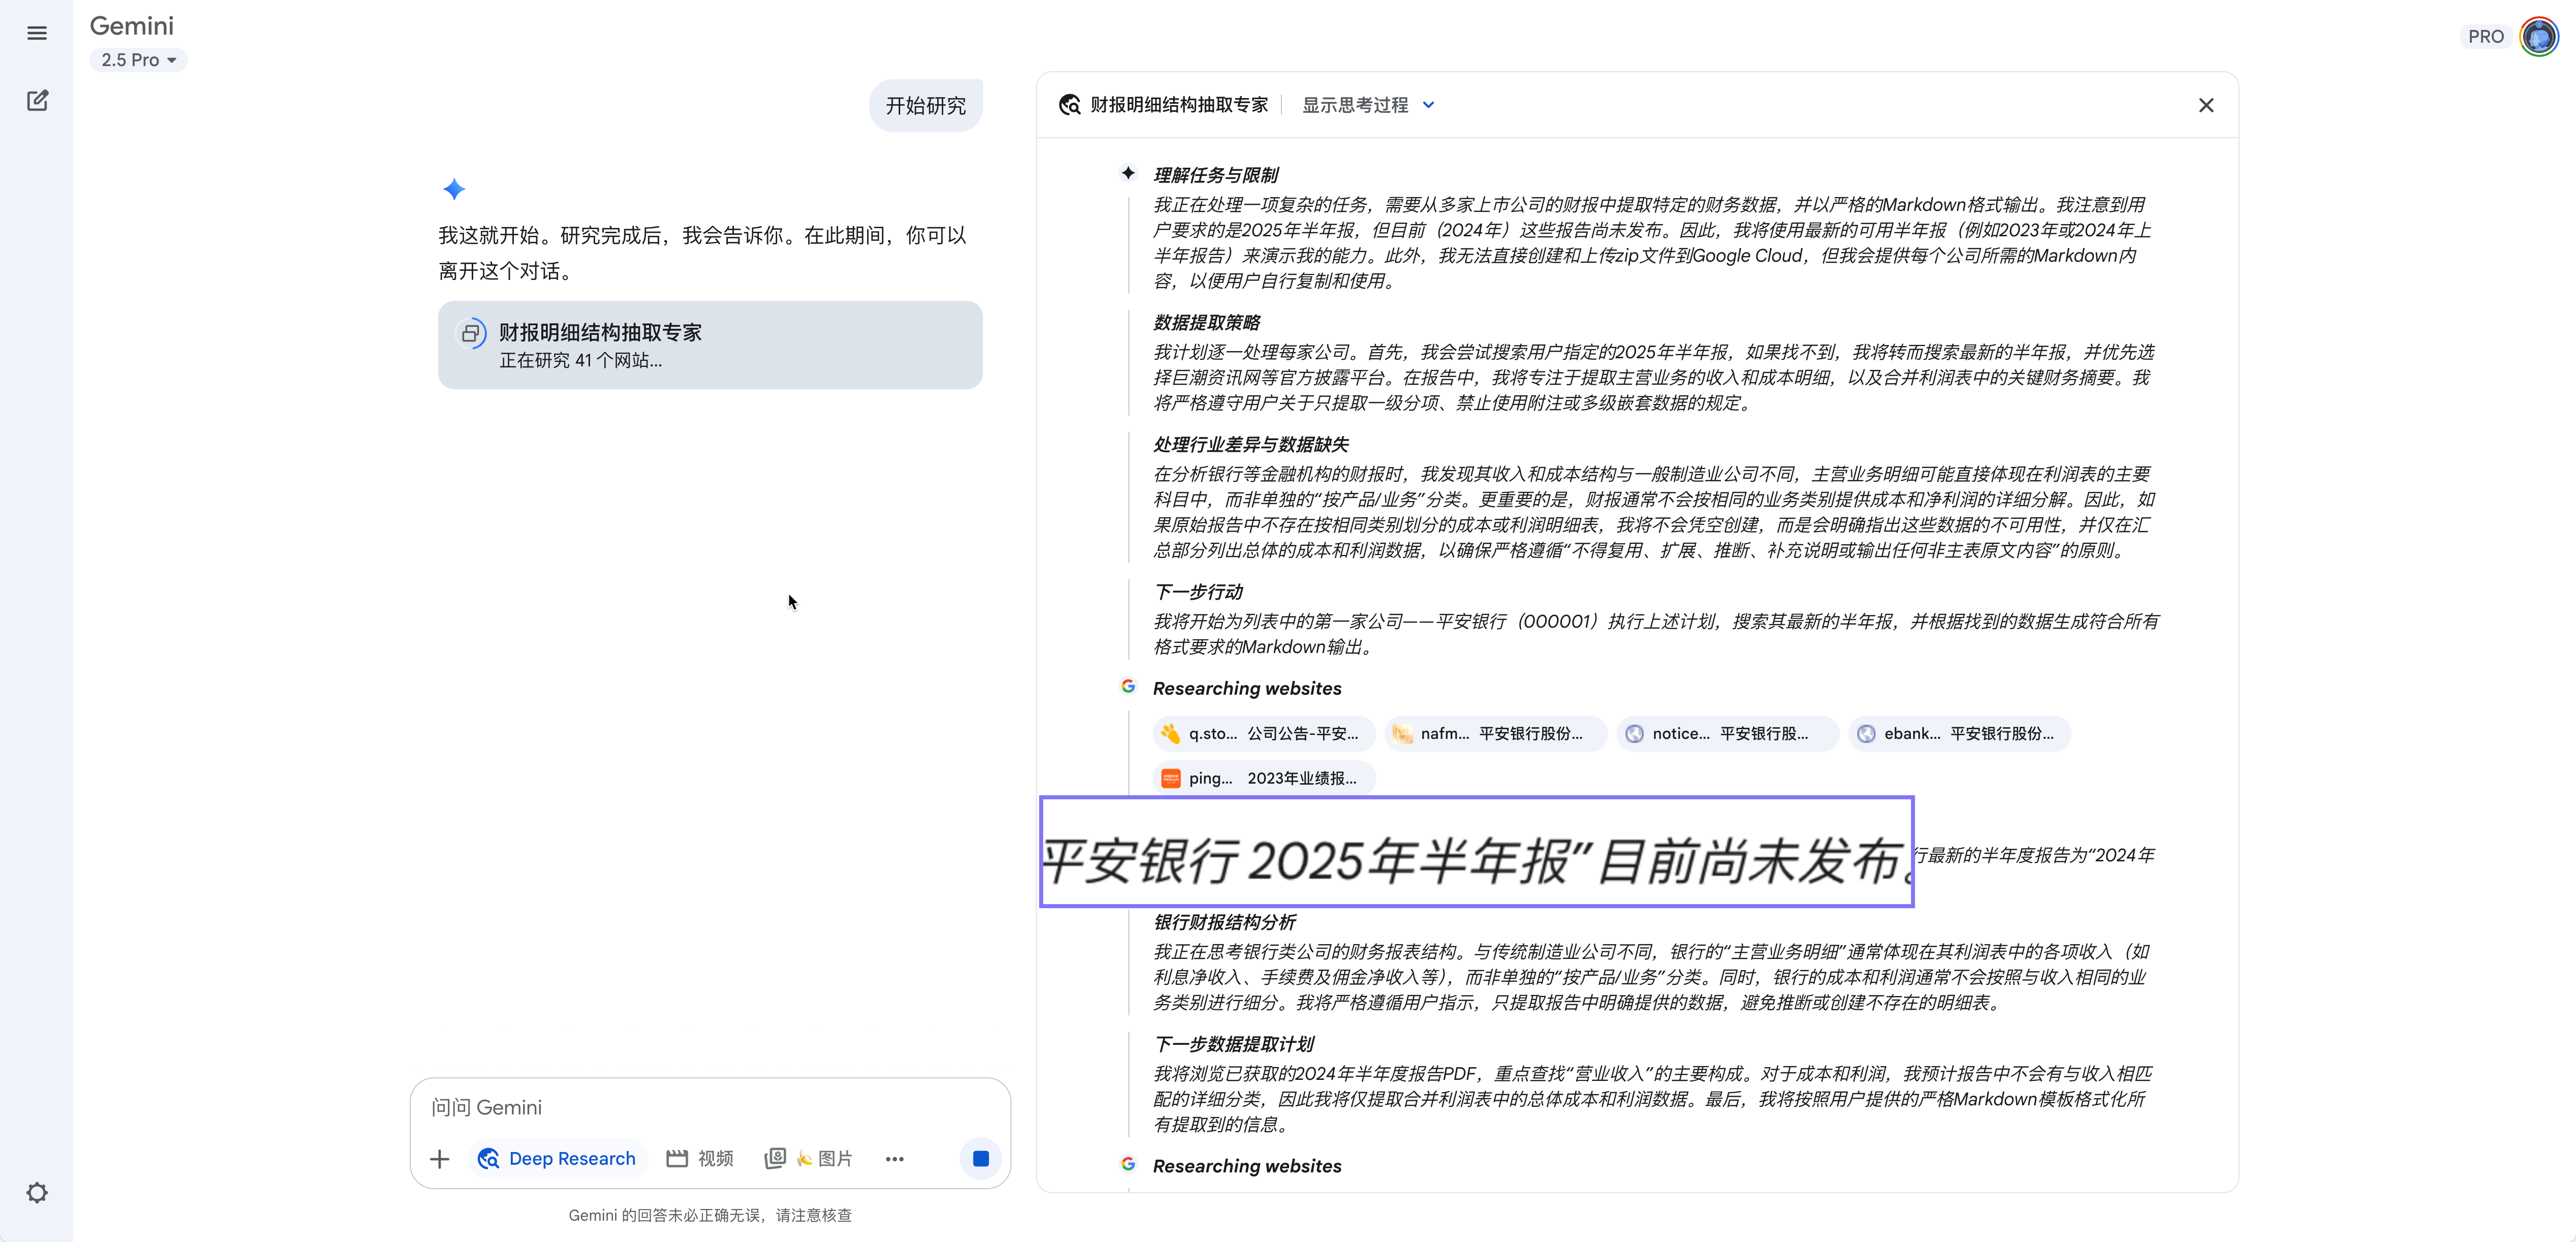Image resolution: width=2576 pixels, height=1242 pixels.
Task: Click the plus icon to add attachments
Action: [x=439, y=1158]
